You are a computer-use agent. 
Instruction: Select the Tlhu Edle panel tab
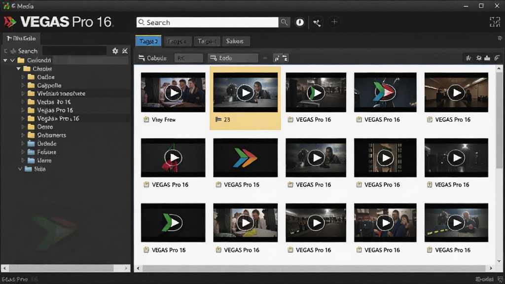21,38
